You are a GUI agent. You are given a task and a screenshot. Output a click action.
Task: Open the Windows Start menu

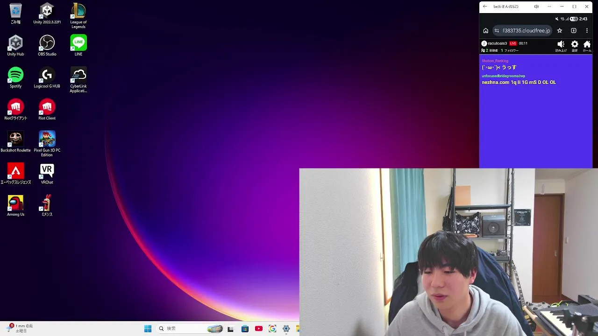tap(148, 329)
